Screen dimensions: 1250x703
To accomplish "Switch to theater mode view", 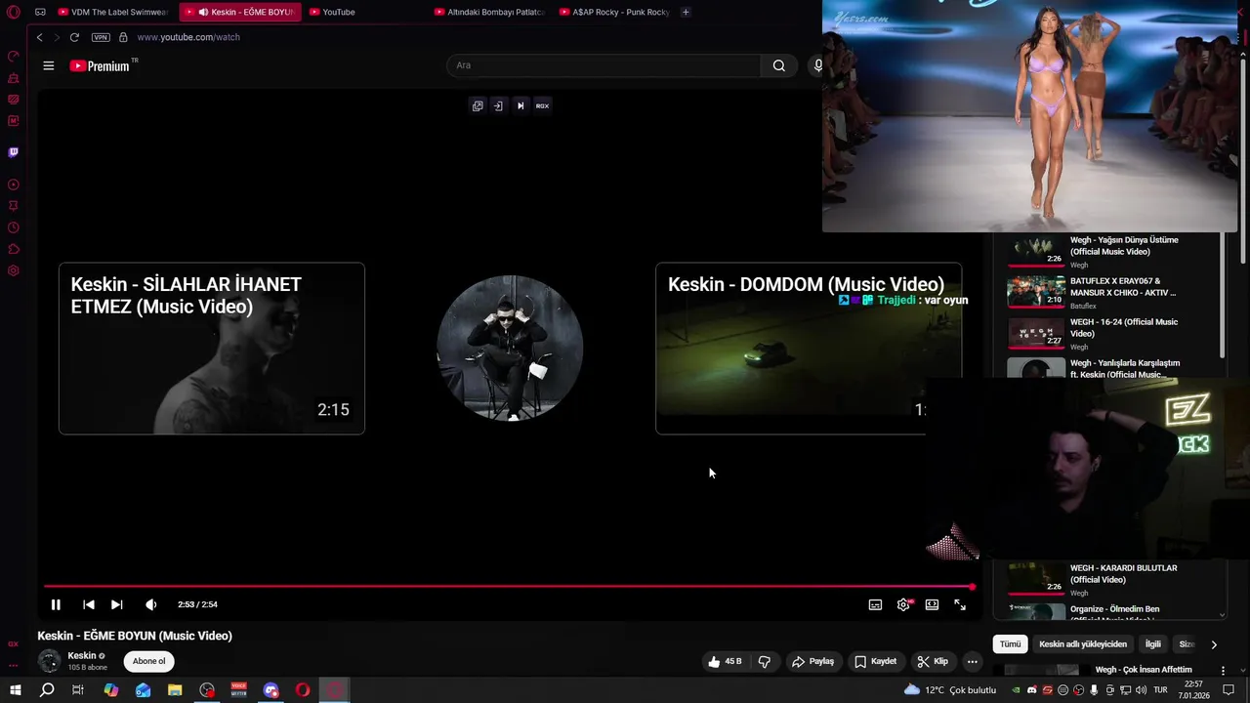I will pyautogui.click(x=932, y=604).
